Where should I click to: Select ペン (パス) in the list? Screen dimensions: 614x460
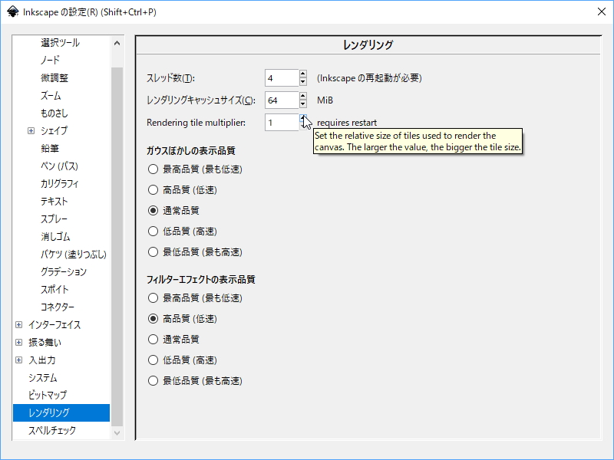pyautogui.click(x=60, y=166)
